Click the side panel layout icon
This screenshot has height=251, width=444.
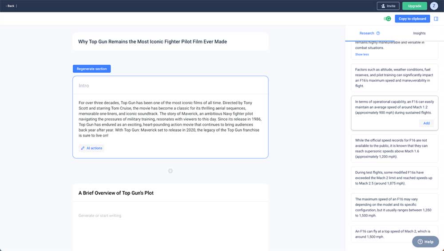coord(436,19)
